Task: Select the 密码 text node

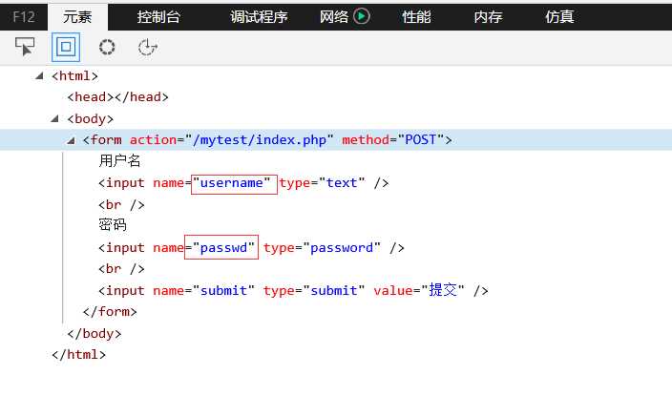Action: click(x=113, y=225)
